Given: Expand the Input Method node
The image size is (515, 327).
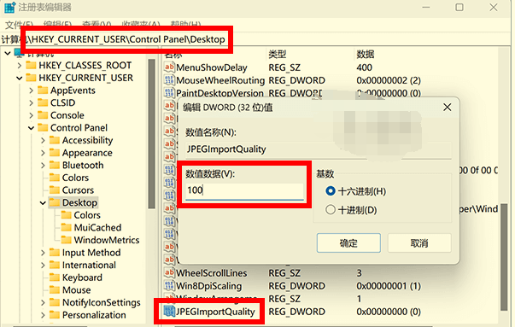Looking at the screenshot, I should pos(43,253).
